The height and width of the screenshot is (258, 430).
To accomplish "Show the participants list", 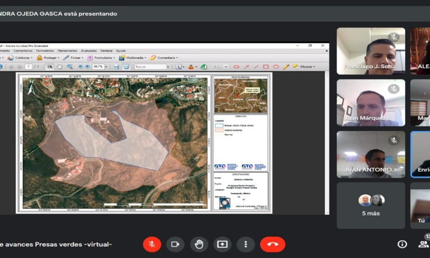I will [x=423, y=244].
